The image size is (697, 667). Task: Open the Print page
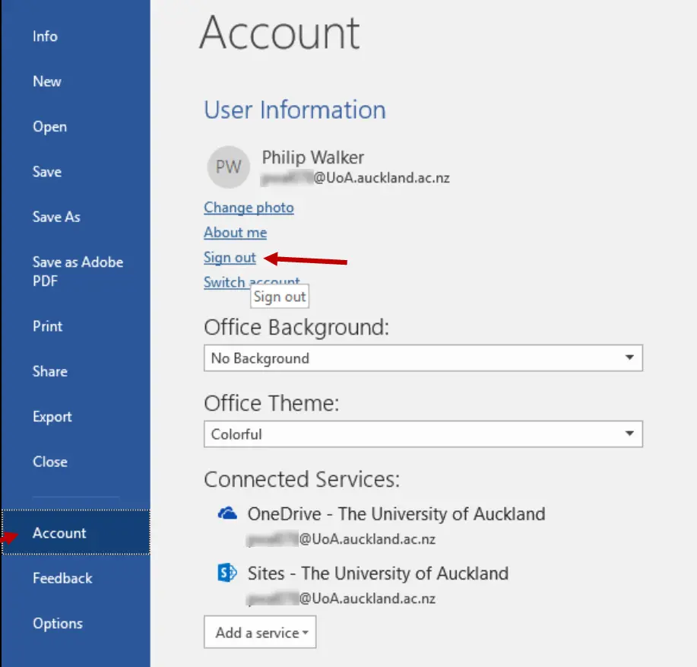click(x=48, y=326)
